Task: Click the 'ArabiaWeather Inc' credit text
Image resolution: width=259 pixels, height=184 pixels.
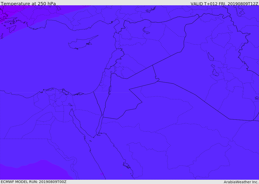Action: [x=241, y=182]
